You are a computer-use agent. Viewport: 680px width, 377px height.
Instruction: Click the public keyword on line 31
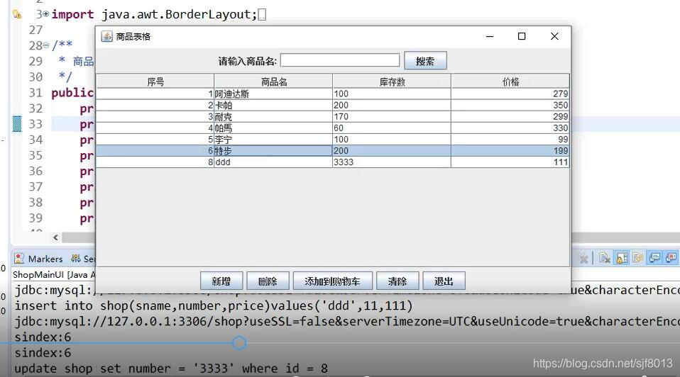72,93
